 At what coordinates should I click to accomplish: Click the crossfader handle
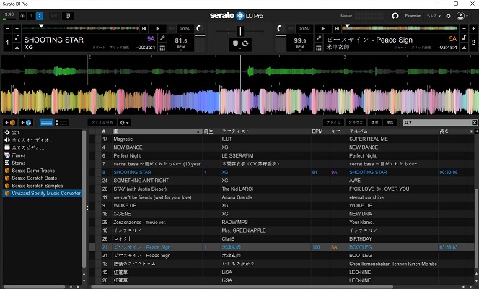coord(240,31)
